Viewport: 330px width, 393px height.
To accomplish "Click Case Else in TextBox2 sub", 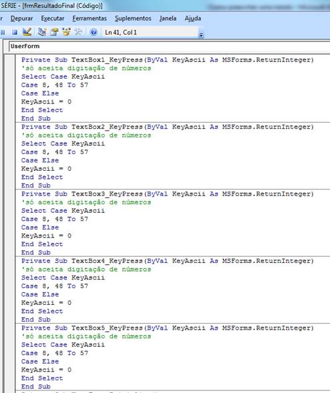I will [40, 160].
